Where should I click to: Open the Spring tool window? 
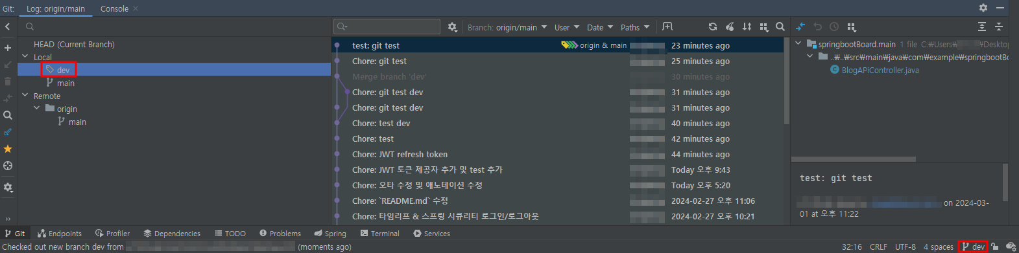tap(330, 234)
